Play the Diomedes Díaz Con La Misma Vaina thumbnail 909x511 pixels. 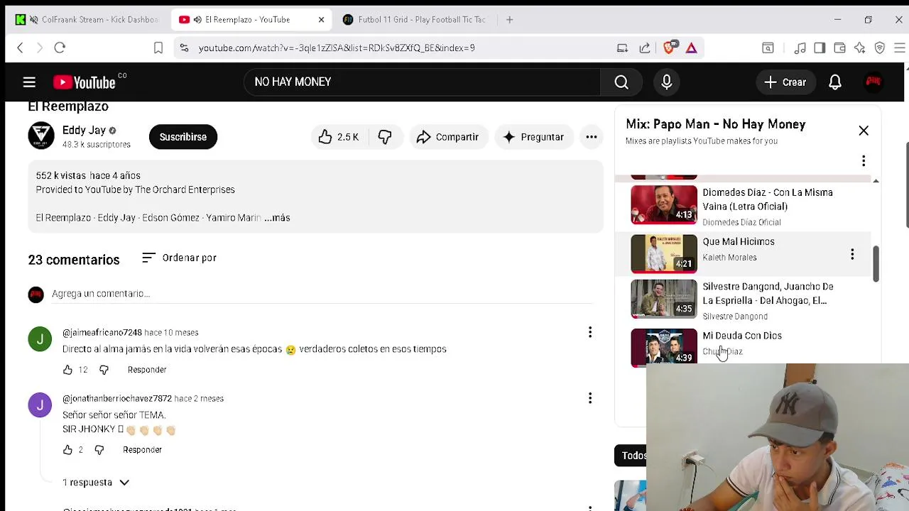click(664, 204)
